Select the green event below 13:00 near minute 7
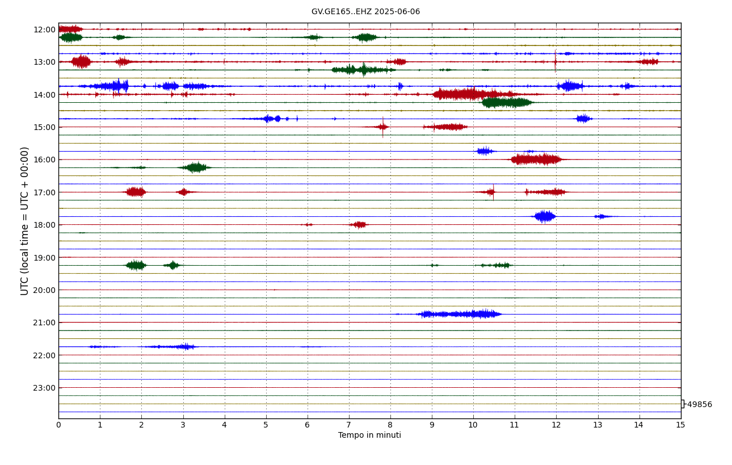Screen dimensions: 732x465 (x=363, y=70)
